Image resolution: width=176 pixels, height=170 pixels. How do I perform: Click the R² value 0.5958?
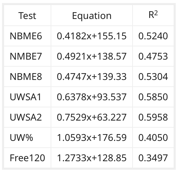pos(153,117)
